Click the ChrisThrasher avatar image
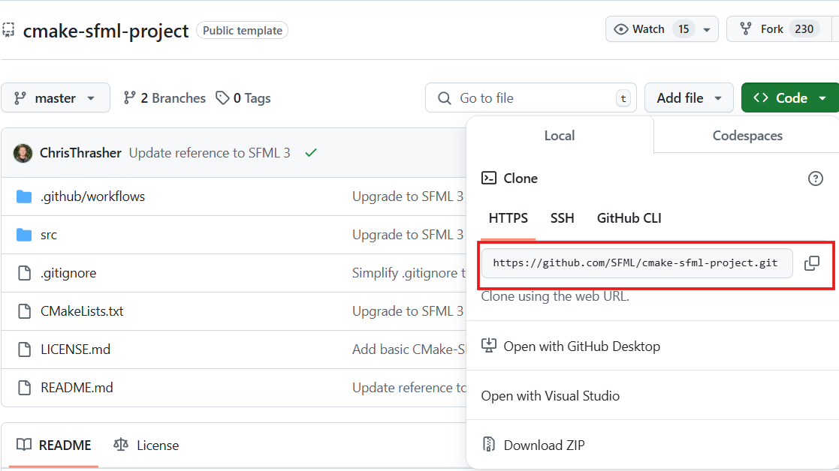 [x=23, y=153]
